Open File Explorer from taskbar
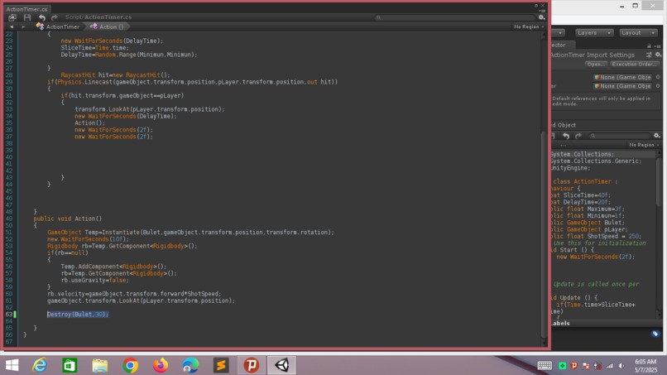This screenshot has width=667, height=375. pos(100,365)
